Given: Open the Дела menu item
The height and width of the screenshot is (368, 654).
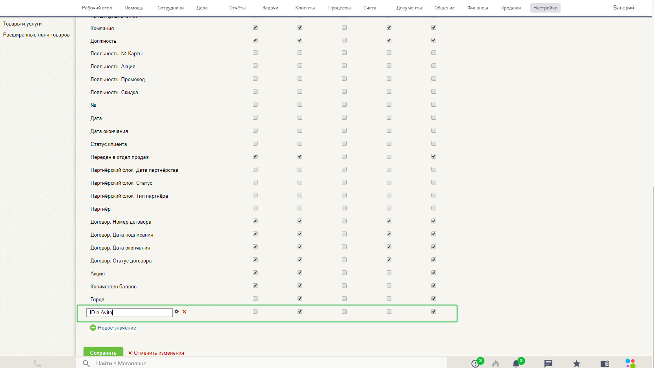Looking at the screenshot, I should 202,8.
